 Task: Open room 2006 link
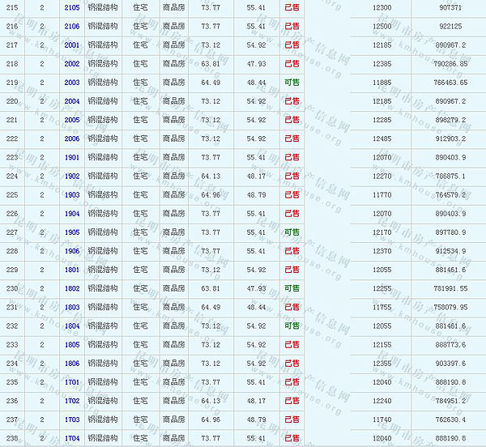(71, 138)
